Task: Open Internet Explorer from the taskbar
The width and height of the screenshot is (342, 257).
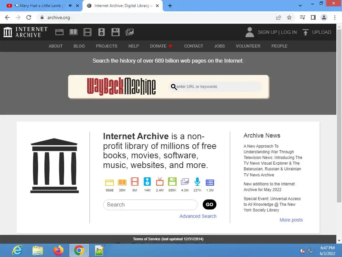Action: pyautogui.click(x=17, y=250)
